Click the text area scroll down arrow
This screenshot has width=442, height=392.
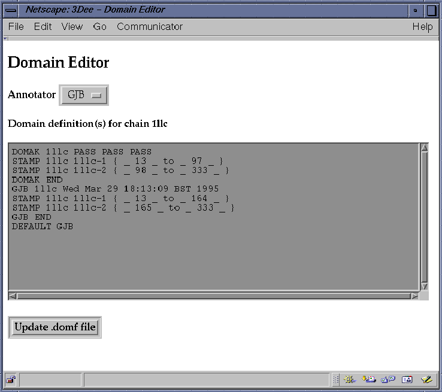424,286
